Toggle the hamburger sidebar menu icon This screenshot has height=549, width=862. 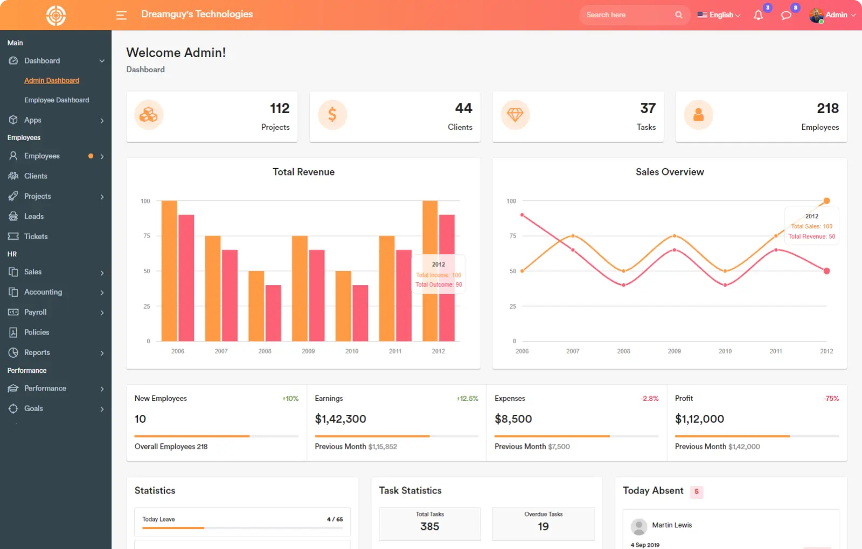click(121, 15)
